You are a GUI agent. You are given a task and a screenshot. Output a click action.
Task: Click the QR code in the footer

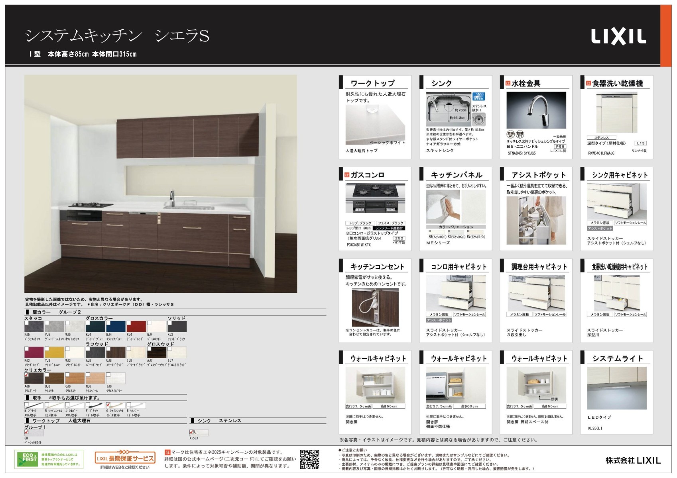tap(309, 459)
